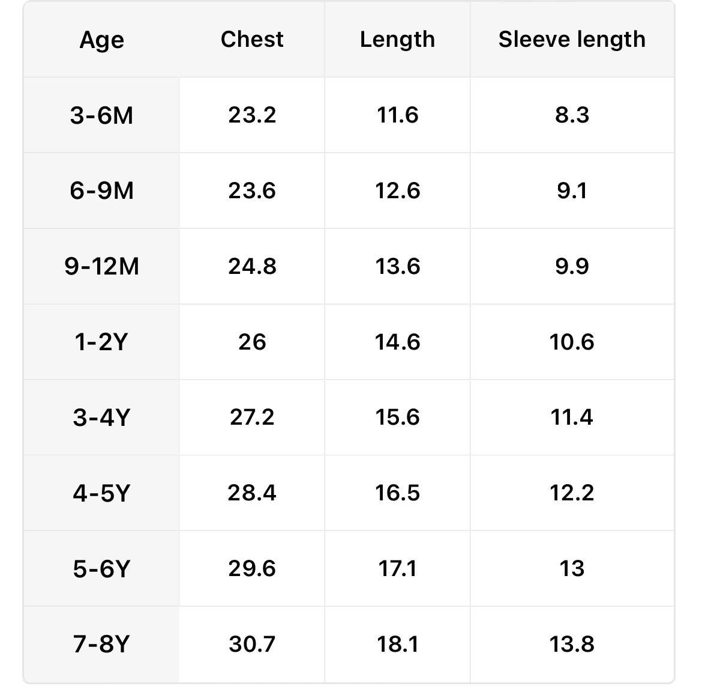Click the Age column header

tap(101, 40)
